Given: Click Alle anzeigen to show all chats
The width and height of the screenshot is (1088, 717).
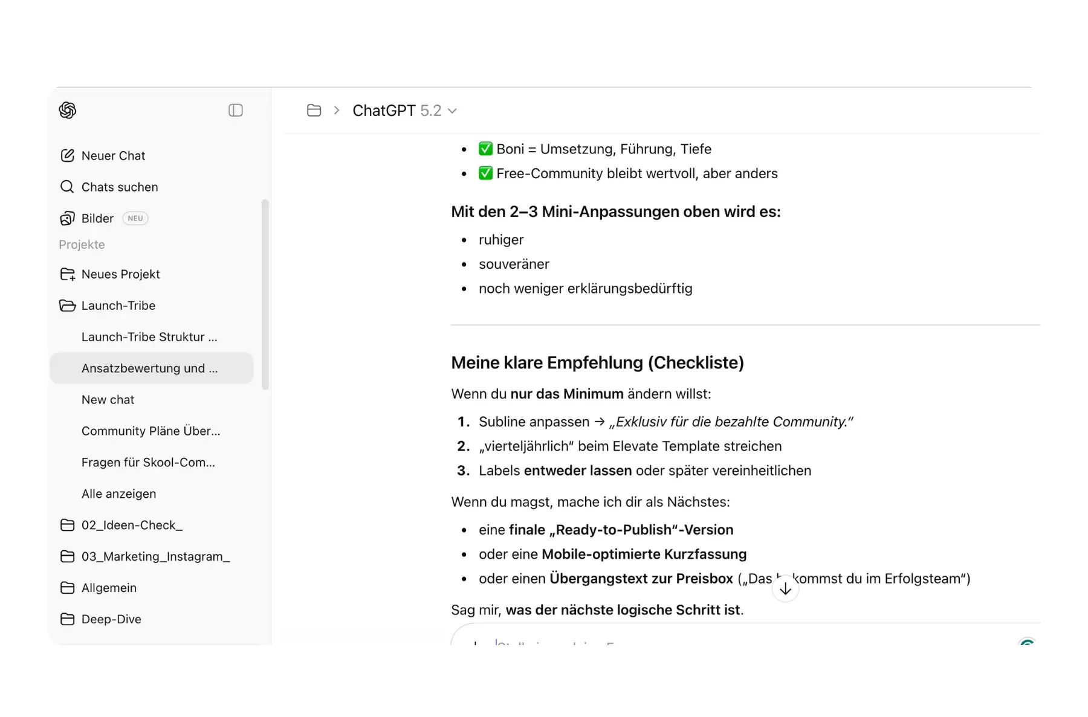Looking at the screenshot, I should tap(118, 494).
